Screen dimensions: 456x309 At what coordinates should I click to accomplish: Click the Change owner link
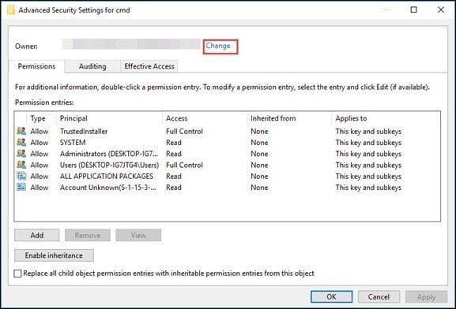pyautogui.click(x=218, y=46)
